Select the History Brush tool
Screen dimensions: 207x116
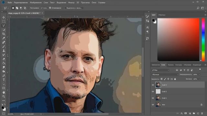(4, 55)
